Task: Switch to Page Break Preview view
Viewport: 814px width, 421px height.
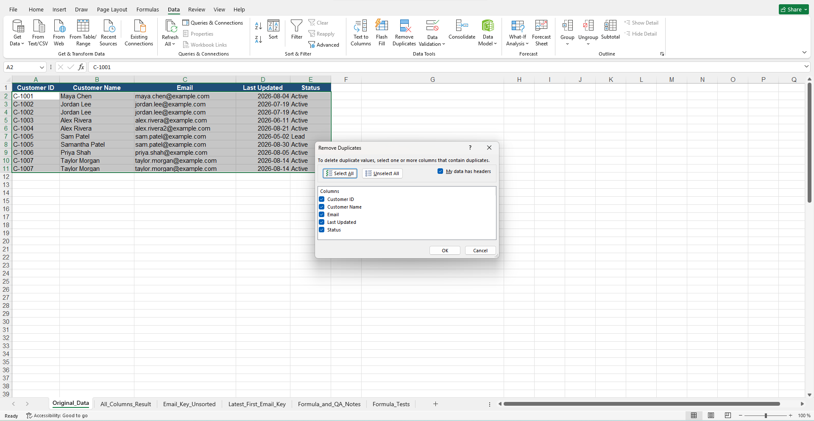Action: pos(728,415)
